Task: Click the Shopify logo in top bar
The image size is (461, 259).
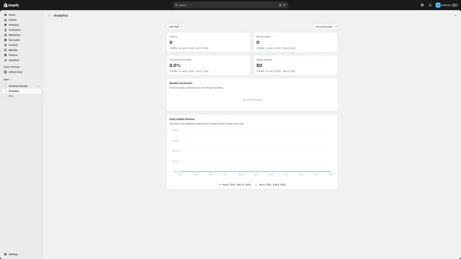Action: pyautogui.click(x=11, y=5)
